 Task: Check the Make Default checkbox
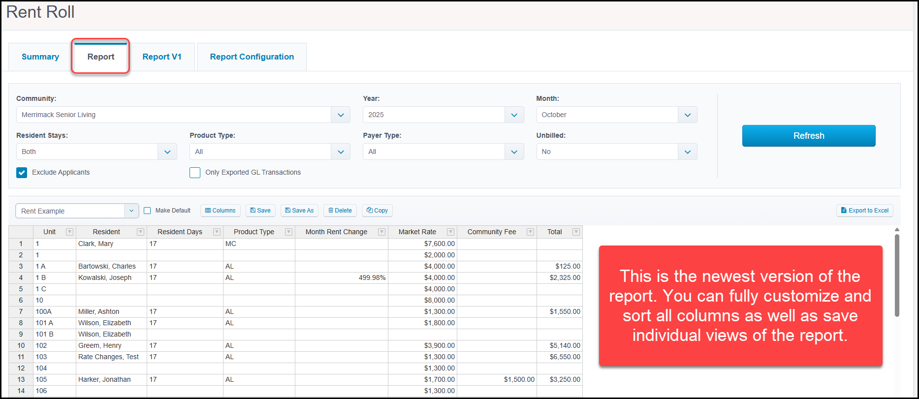point(147,211)
